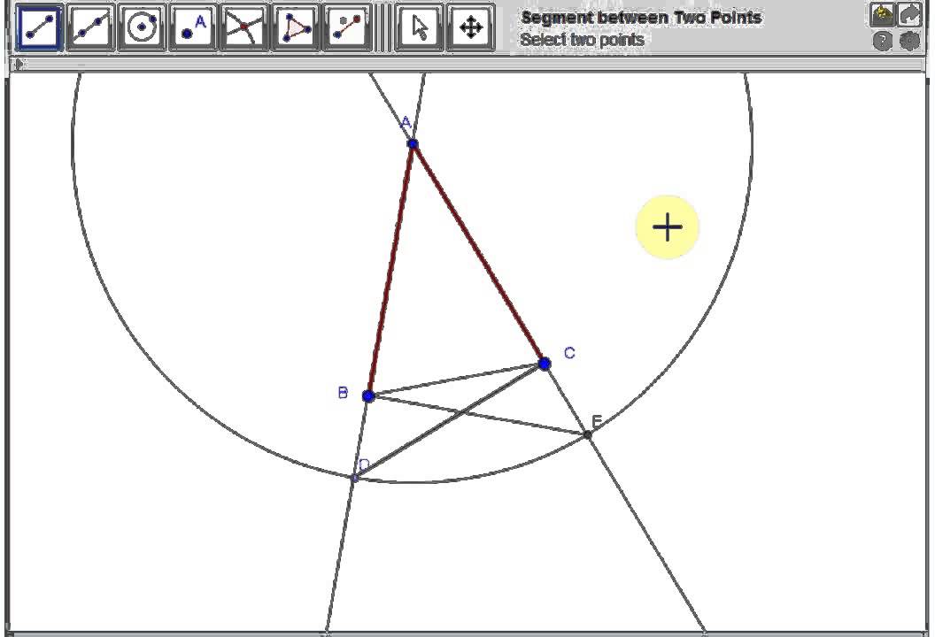The height and width of the screenshot is (637, 935).
Task: Select the Move Graphics View tool
Action: click(471, 27)
